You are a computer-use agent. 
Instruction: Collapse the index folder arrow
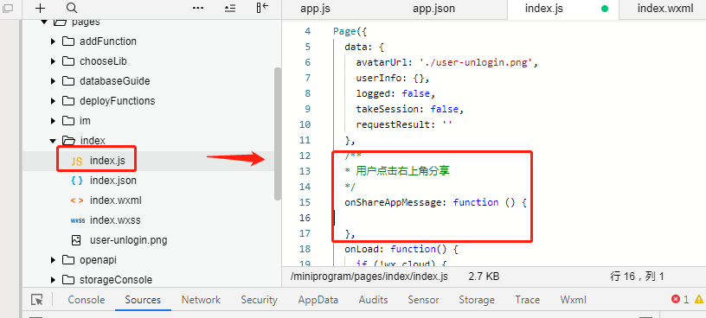53,141
